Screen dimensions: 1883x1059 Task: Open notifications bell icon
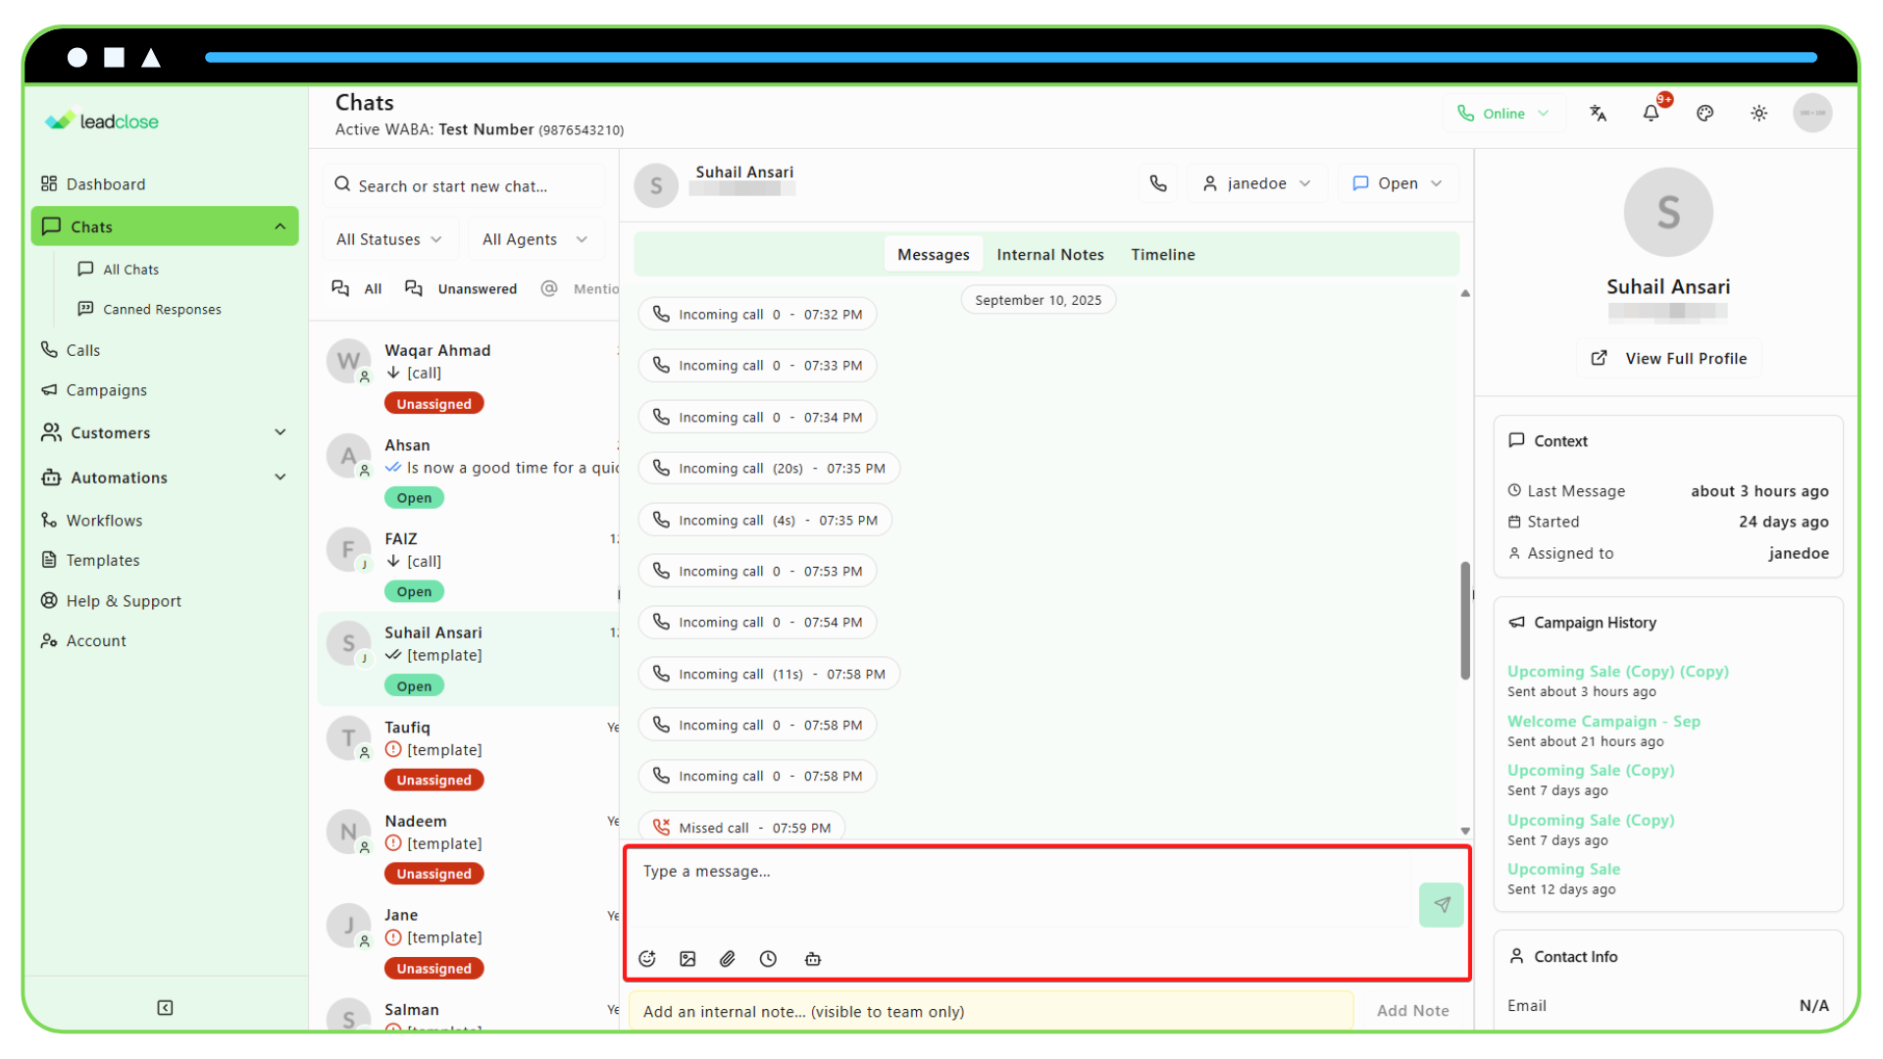(x=1652, y=114)
